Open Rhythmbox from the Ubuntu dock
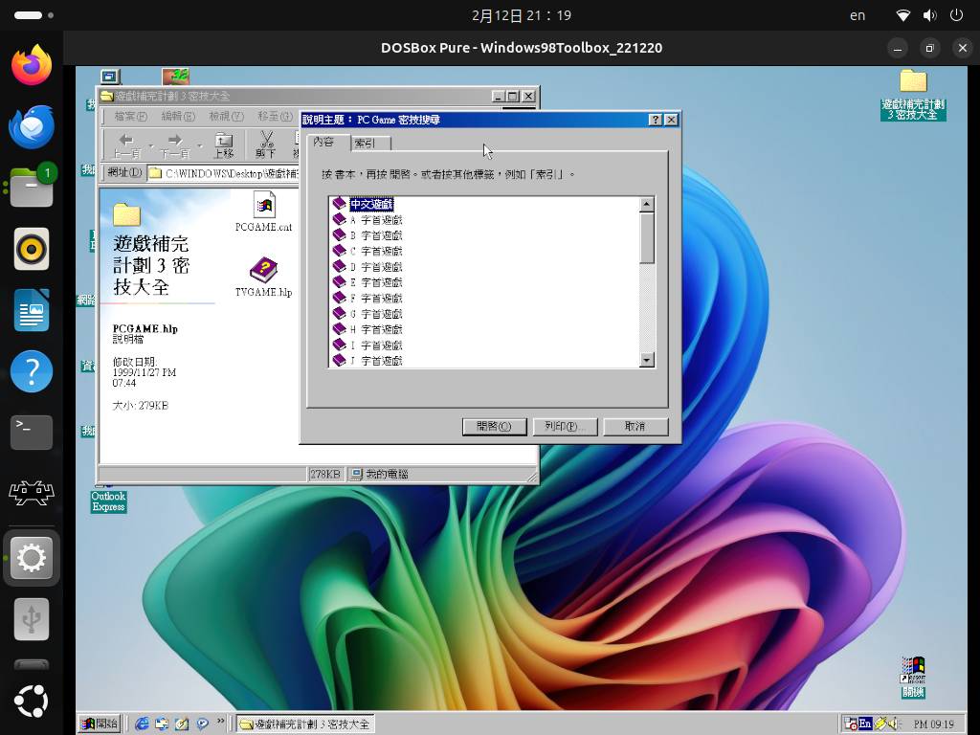Viewport: 980px width, 735px height. [x=32, y=249]
